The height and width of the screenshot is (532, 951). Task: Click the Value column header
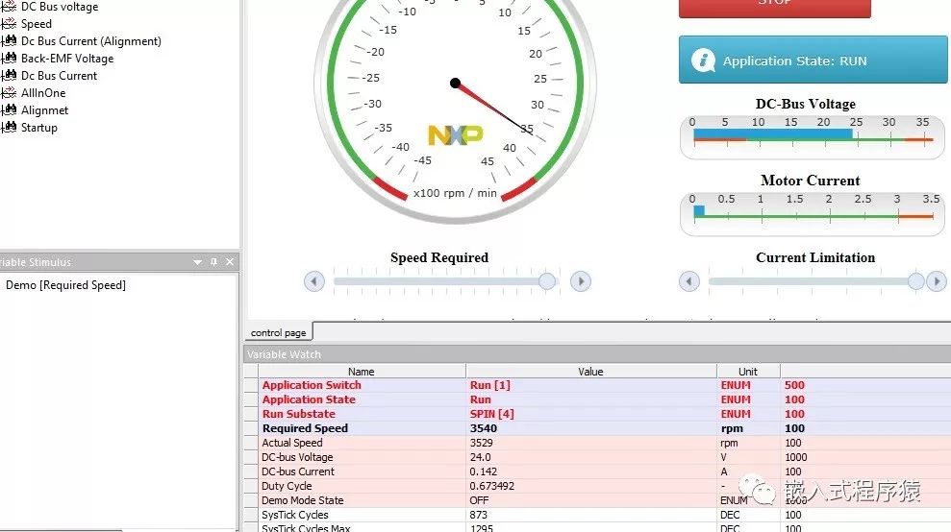click(x=590, y=372)
